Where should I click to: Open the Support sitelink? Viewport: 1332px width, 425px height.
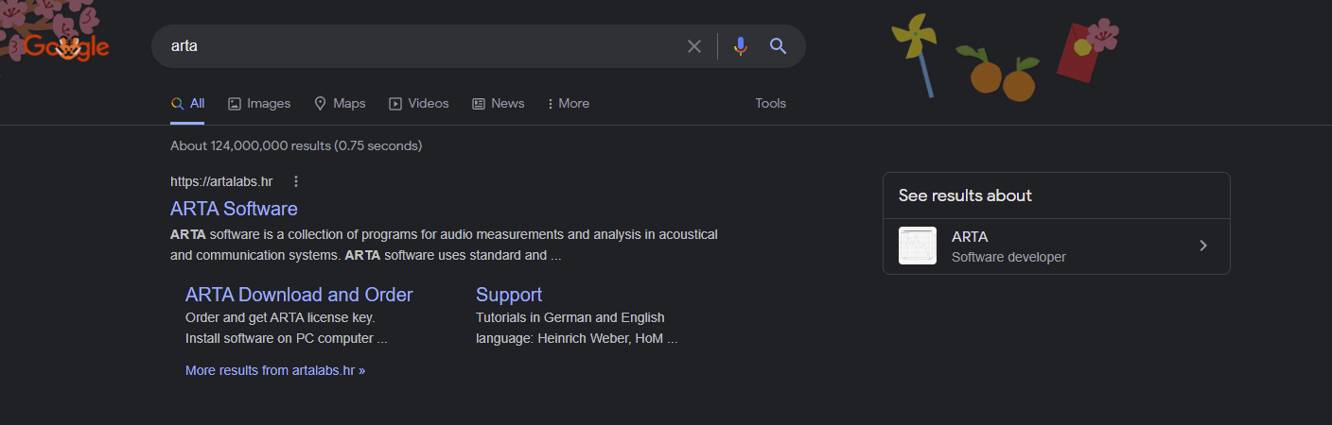pyautogui.click(x=509, y=295)
